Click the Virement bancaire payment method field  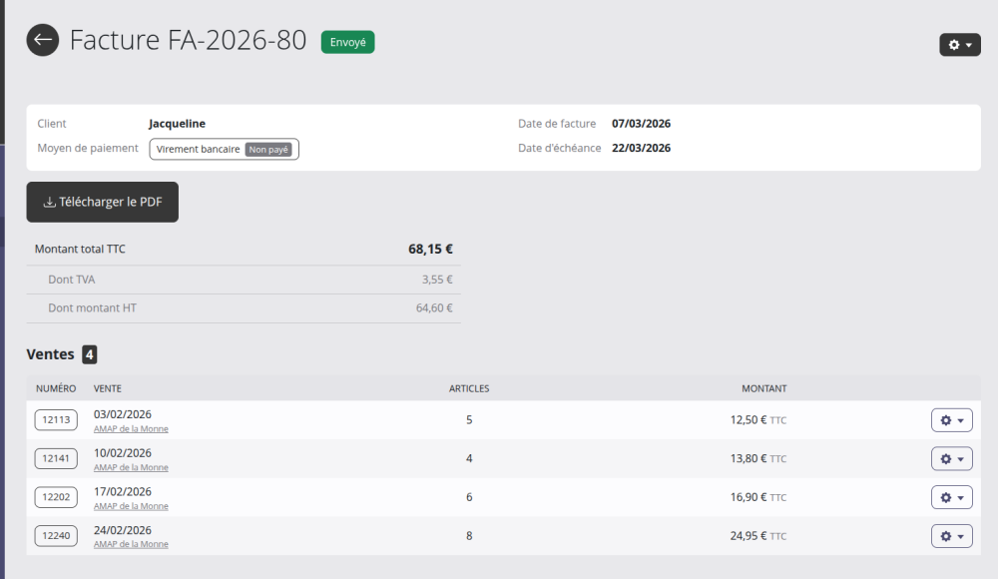click(x=199, y=149)
